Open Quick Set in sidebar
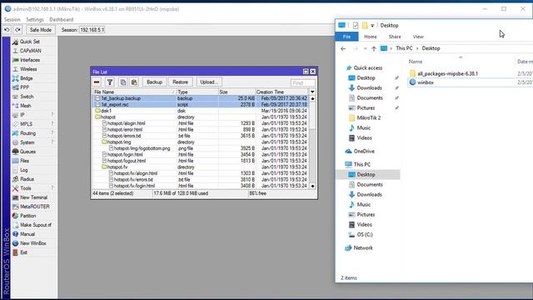 point(30,42)
